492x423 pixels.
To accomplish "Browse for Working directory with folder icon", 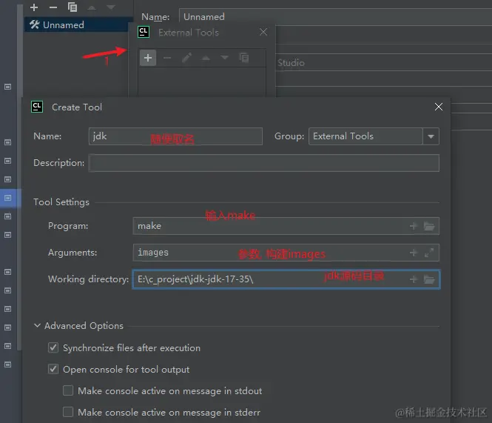I will (429, 279).
